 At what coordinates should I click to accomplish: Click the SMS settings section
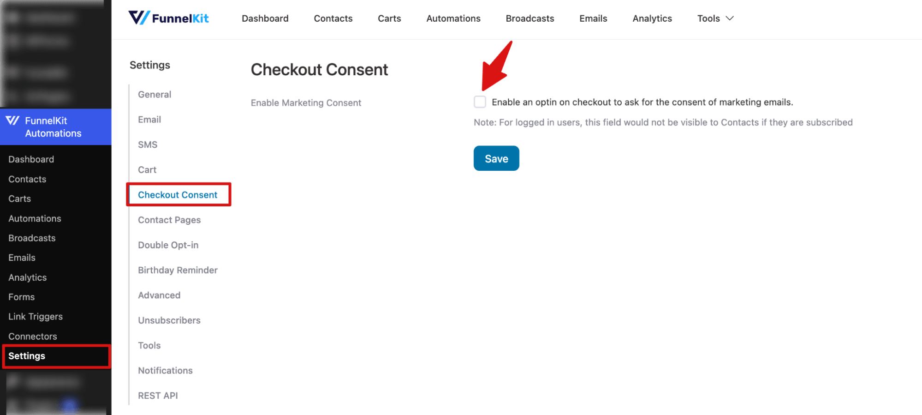(147, 144)
